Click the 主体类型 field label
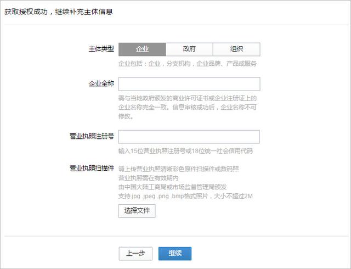 (x=101, y=49)
